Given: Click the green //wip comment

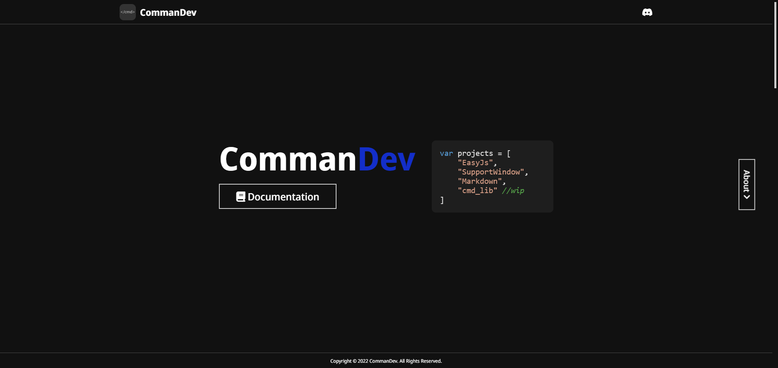Looking at the screenshot, I should (x=513, y=191).
